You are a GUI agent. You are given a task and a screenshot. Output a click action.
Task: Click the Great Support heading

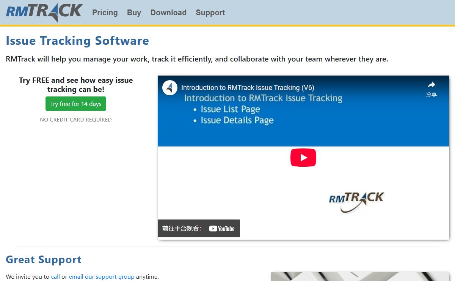tap(44, 260)
